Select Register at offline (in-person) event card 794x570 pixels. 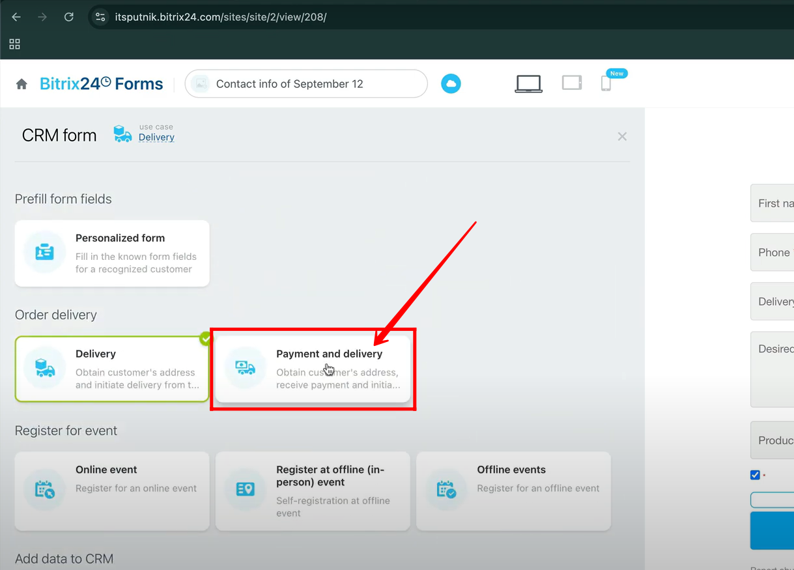tap(313, 491)
